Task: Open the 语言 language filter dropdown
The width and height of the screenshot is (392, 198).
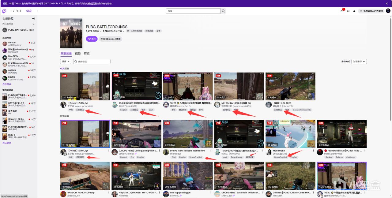Action: (66, 62)
